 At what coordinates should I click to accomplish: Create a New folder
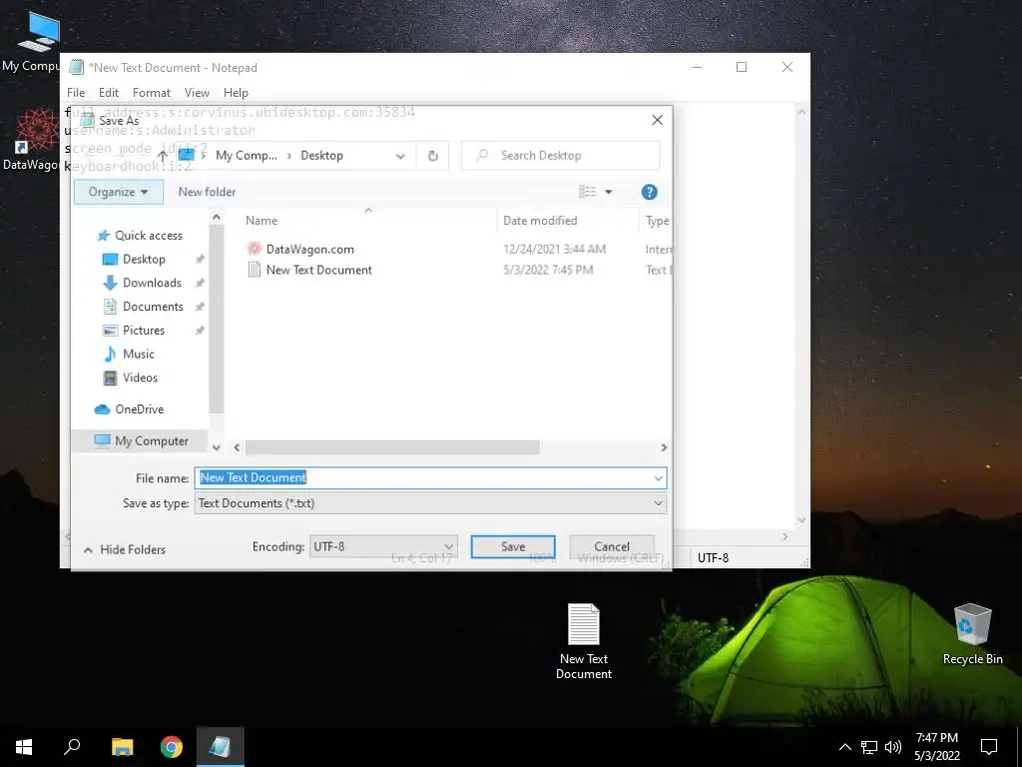pos(207,192)
